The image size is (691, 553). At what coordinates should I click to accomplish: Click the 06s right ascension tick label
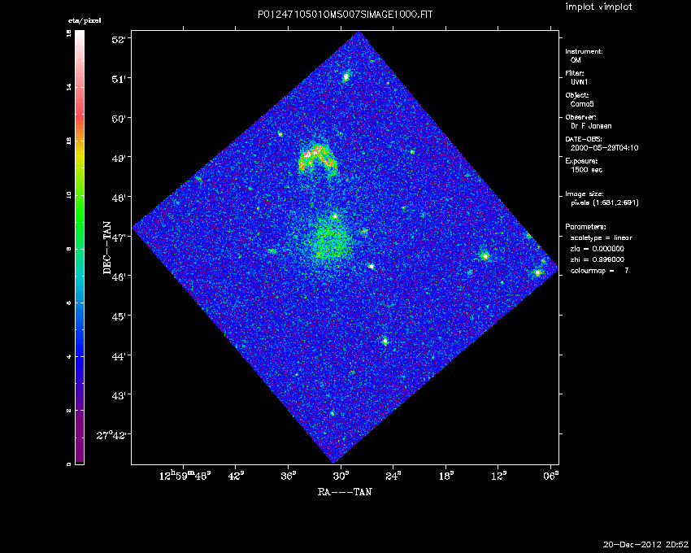pos(551,477)
